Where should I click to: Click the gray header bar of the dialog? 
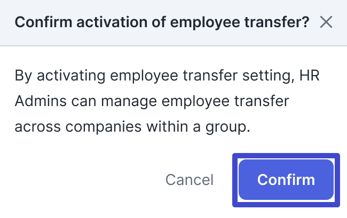pos(173,23)
